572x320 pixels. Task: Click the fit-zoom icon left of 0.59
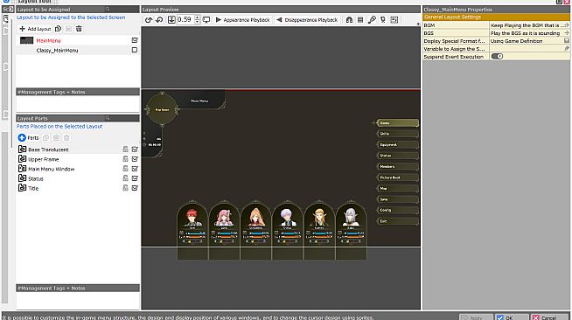(x=171, y=20)
